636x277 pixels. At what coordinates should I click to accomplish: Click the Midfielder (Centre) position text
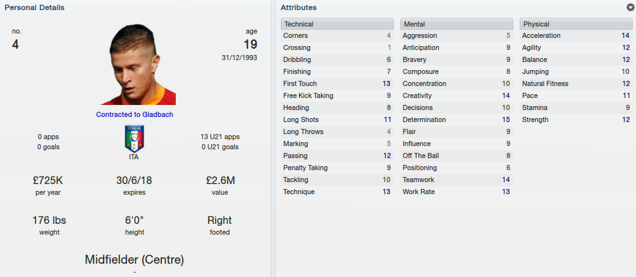pyautogui.click(x=134, y=259)
